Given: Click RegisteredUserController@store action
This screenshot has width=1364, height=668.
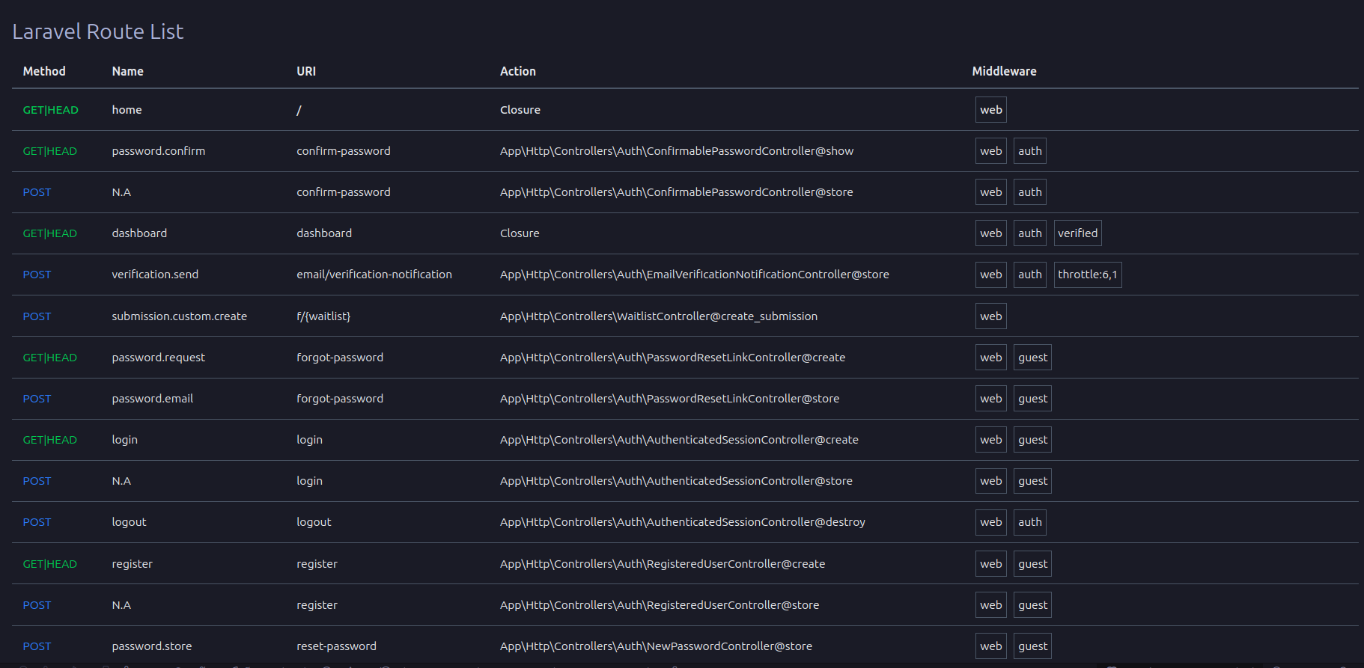Looking at the screenshot, I should click(660, 605).
